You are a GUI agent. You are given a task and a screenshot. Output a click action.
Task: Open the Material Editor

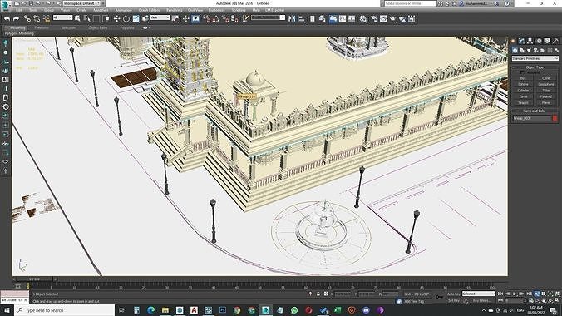click(x=363, y=18)
